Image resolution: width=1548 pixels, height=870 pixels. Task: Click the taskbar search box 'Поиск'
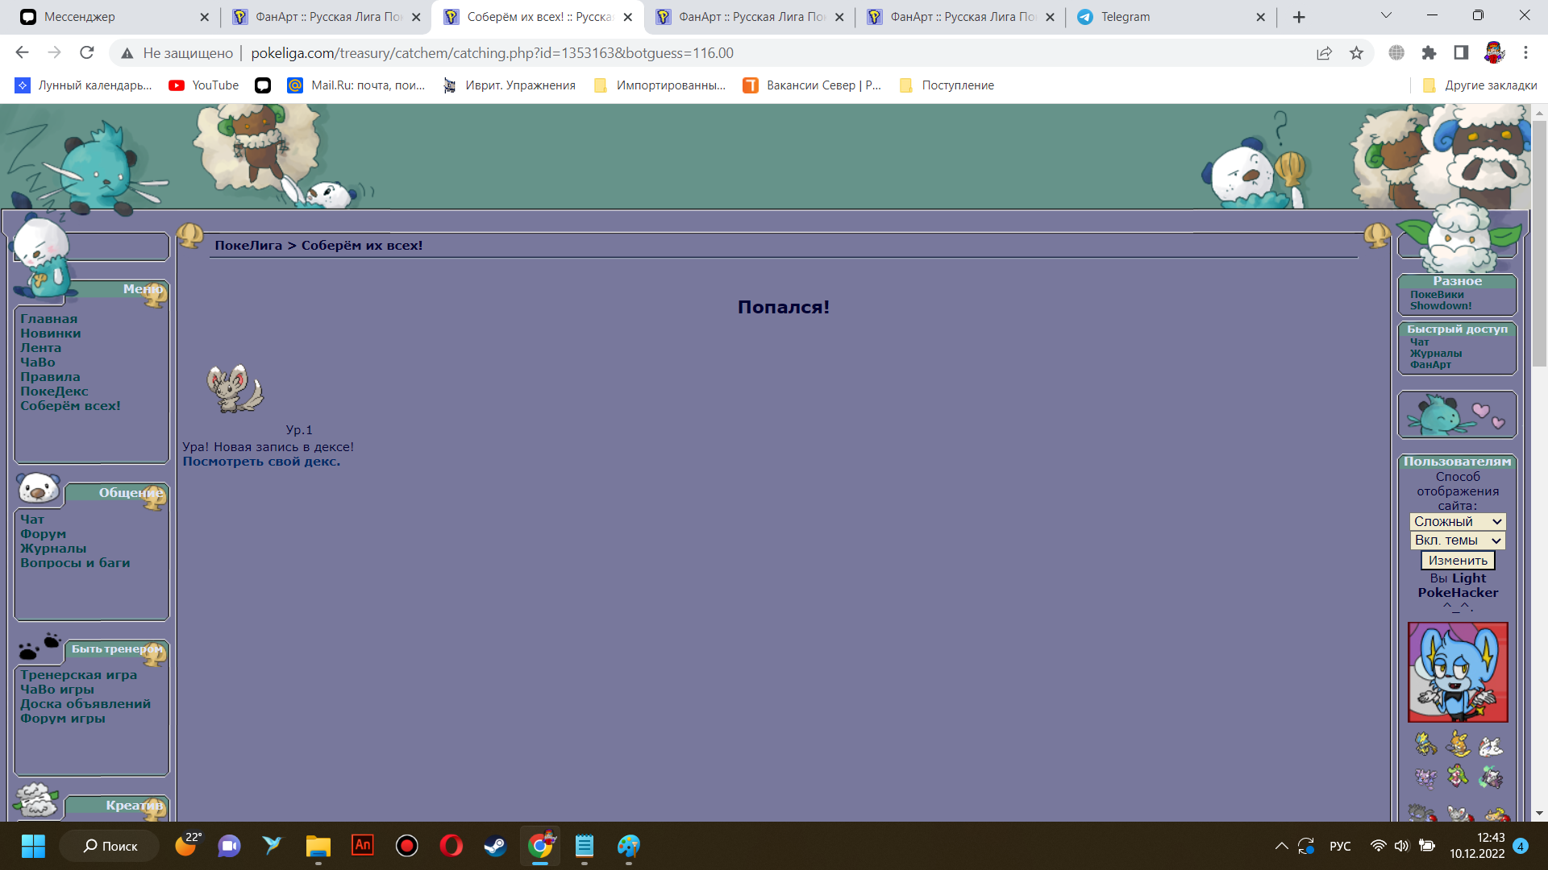(x=110, y=846)
